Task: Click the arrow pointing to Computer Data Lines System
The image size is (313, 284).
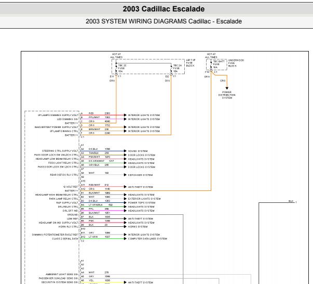Action: point(125,238)
